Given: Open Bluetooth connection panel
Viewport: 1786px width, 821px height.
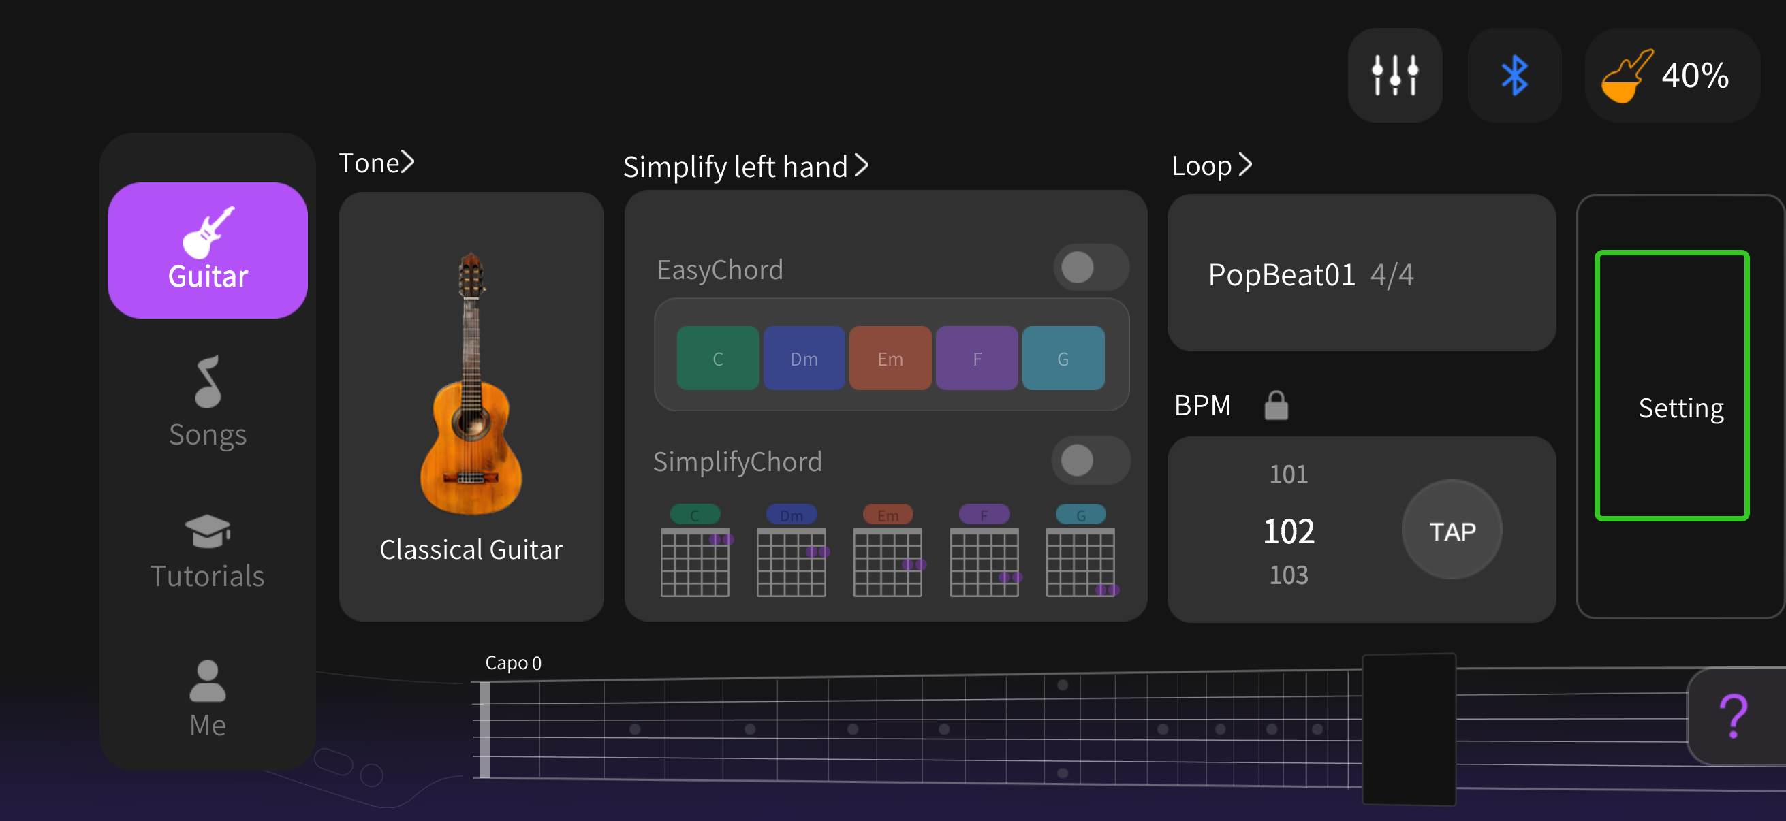Looking at the screenshot, I should [x=1515, y=75].
